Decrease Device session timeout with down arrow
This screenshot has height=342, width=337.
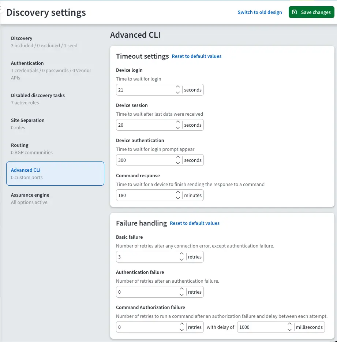[x=178, y=128]
